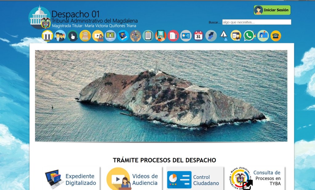The width and height of the screenshot is (315, 190).
Task: Click the laptop with folders icon
Action: coord(123,36)
